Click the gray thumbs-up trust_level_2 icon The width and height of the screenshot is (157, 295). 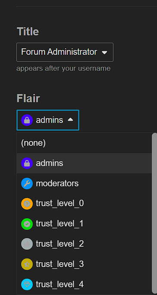(27, 244)
